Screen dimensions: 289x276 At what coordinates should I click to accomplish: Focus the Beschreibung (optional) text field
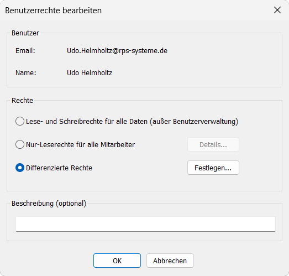coord(145,224)
